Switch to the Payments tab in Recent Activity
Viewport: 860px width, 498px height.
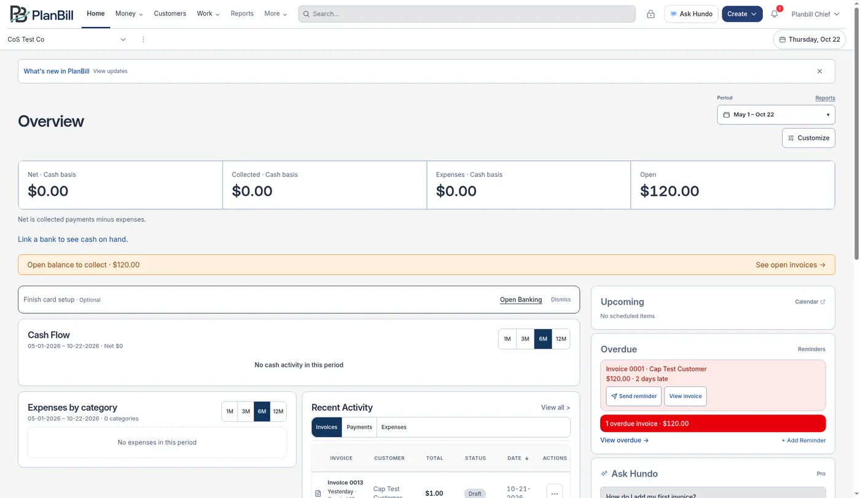tap(359, 427)
